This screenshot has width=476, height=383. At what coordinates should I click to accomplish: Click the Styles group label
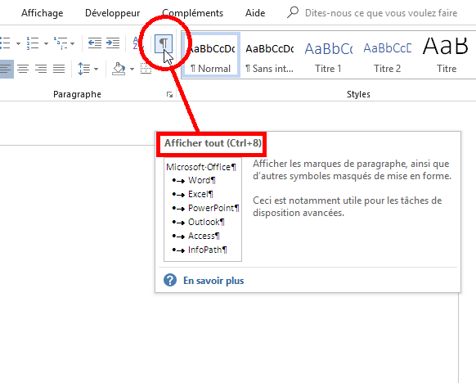(358, 94)
